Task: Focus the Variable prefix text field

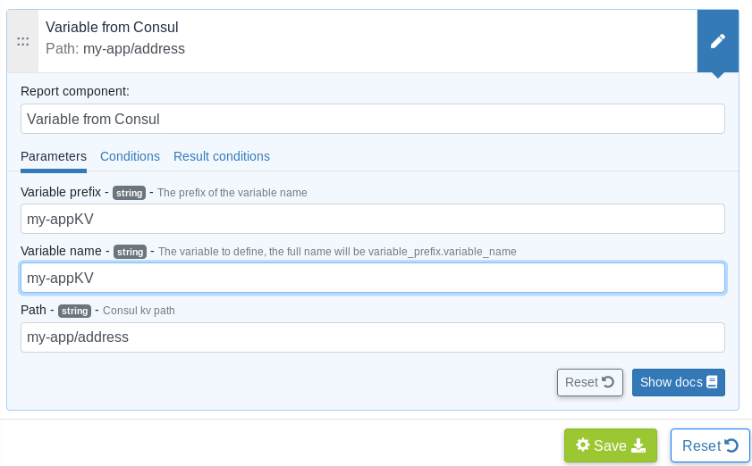Action: tap(372, 219)
